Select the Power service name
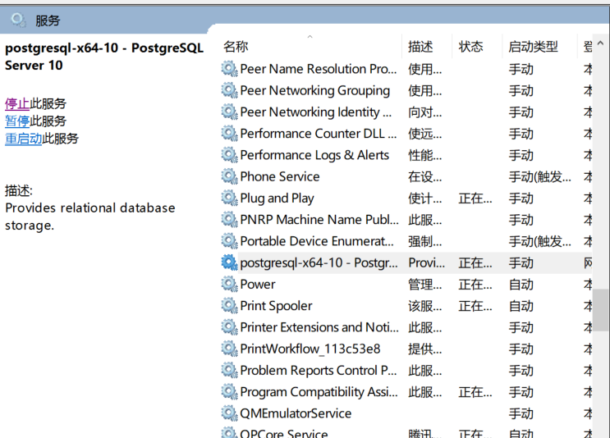Screen dimensions: 610x438 tap(258, 285)
